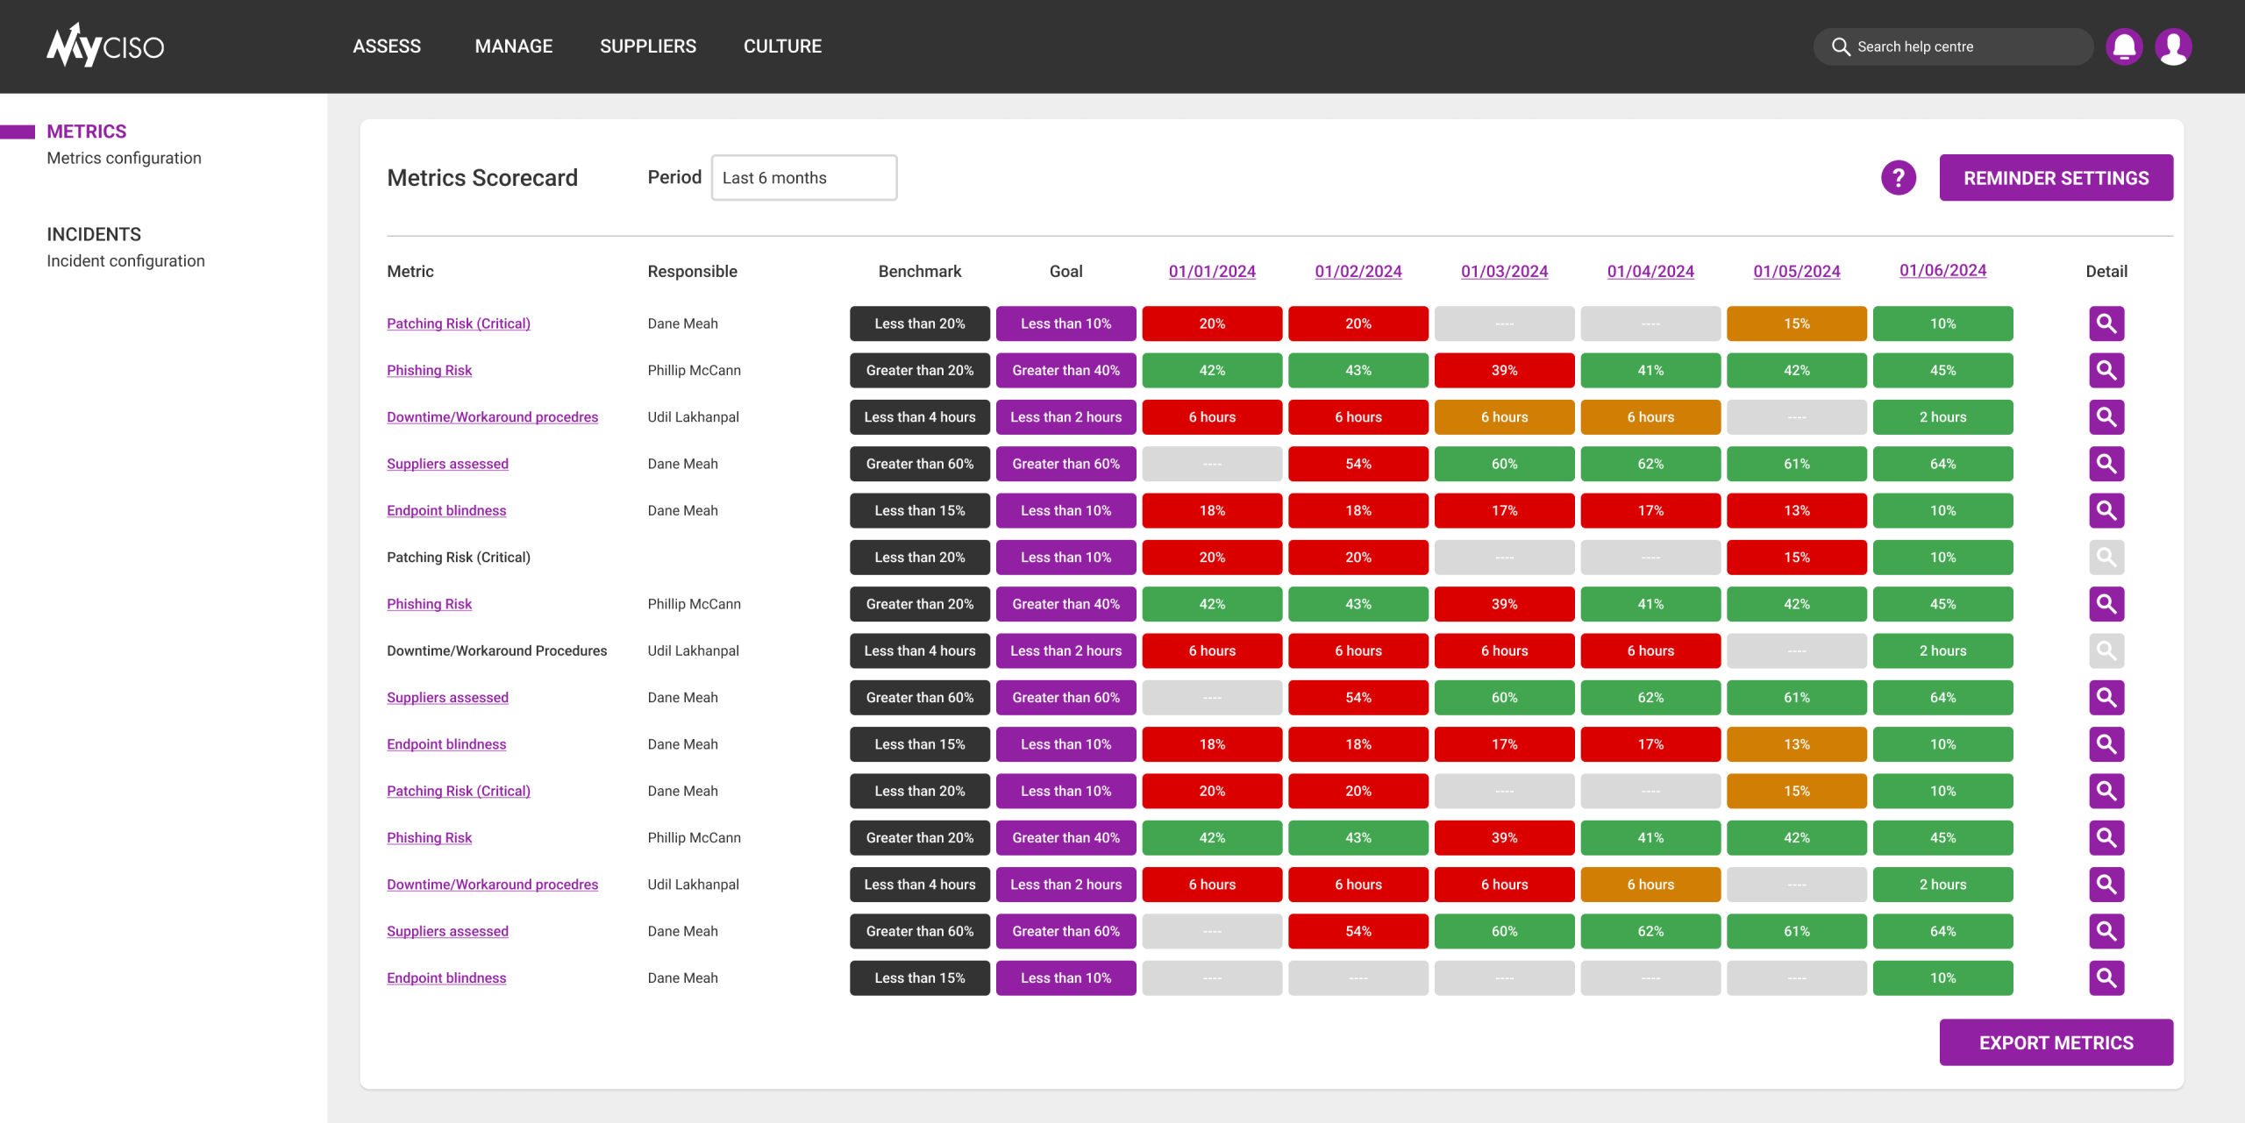2245x1123 pixels.
Task: Open Incident configuration in the sidebar
Action: [x=125, y=260]
